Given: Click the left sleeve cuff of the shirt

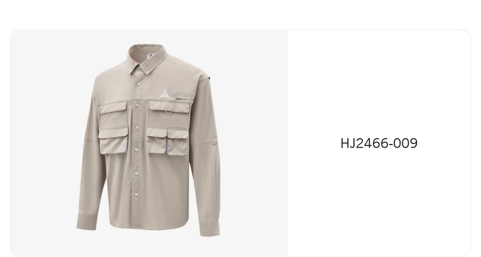Looking at the screenshot, I should (86, 221).
